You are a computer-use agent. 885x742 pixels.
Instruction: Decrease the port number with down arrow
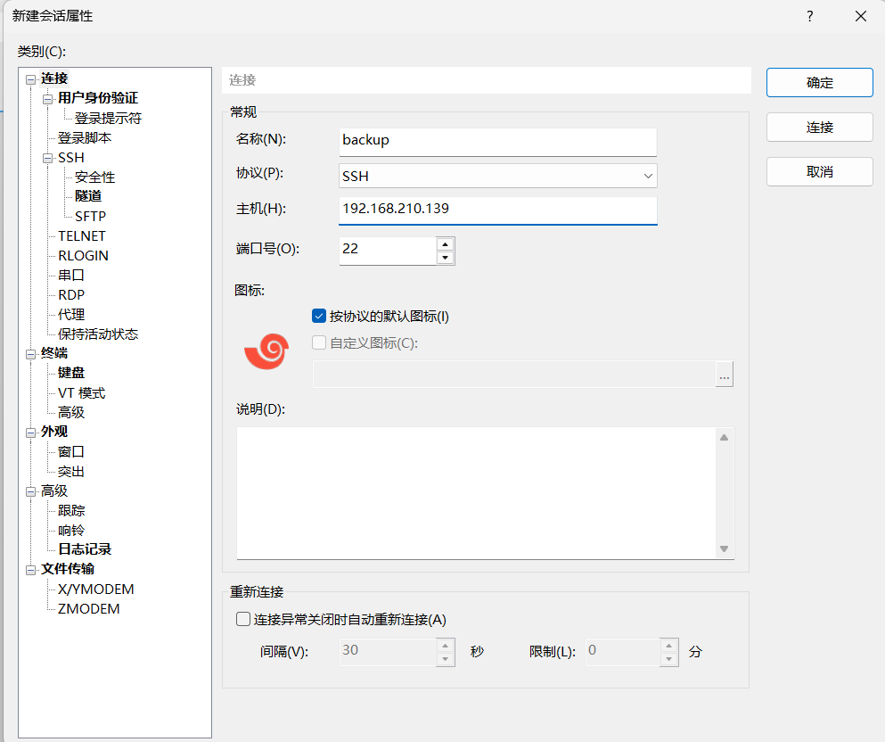click(446, 258)
